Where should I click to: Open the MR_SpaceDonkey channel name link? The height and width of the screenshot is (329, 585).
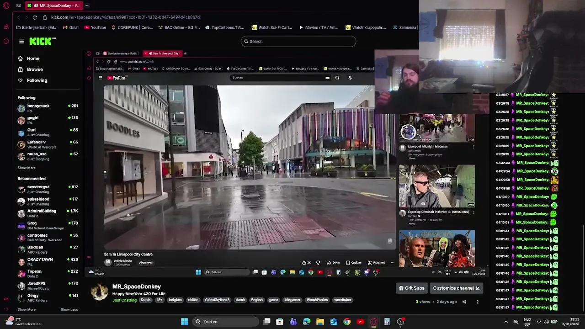point(137,287)
